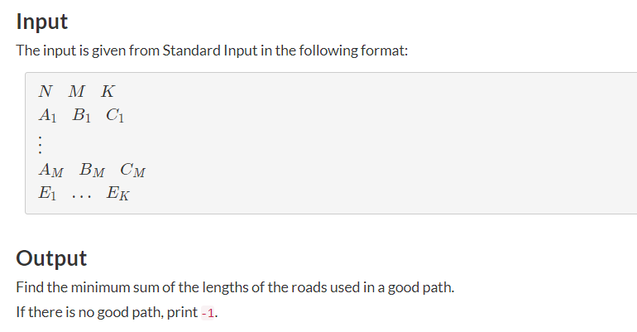Click the B₁ symbol in input format

tap(82, 115)
